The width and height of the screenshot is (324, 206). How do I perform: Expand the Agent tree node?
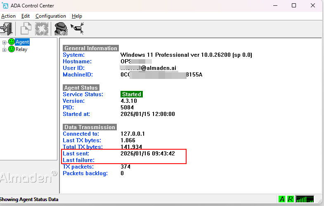5,42
